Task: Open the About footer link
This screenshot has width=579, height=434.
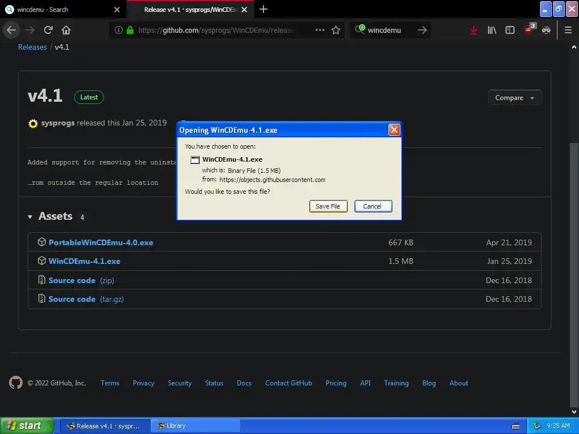Action: [459, 383]
